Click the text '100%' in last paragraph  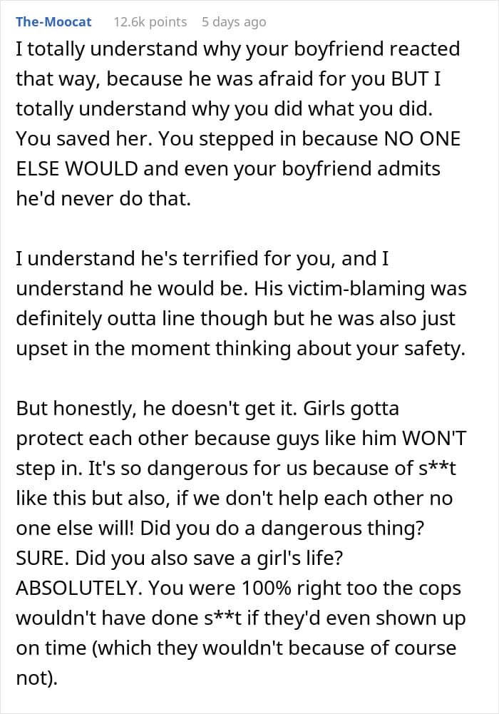pyautogui.click(x=266, y=588)
